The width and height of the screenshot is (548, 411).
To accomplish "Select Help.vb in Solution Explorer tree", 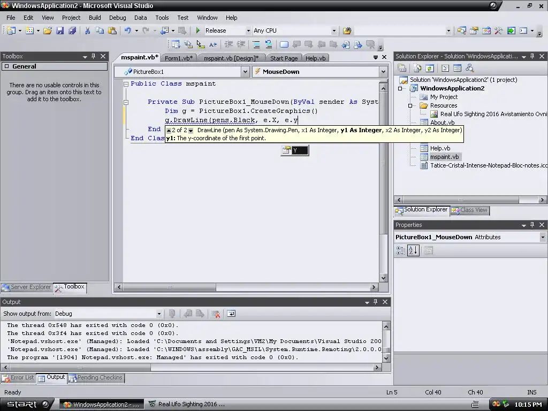I will [440, 148].
